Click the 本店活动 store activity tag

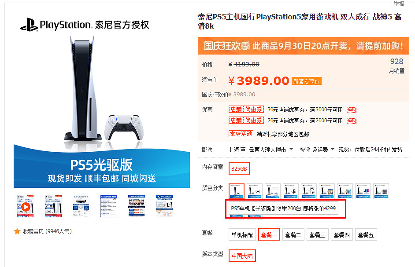point(241,134)
